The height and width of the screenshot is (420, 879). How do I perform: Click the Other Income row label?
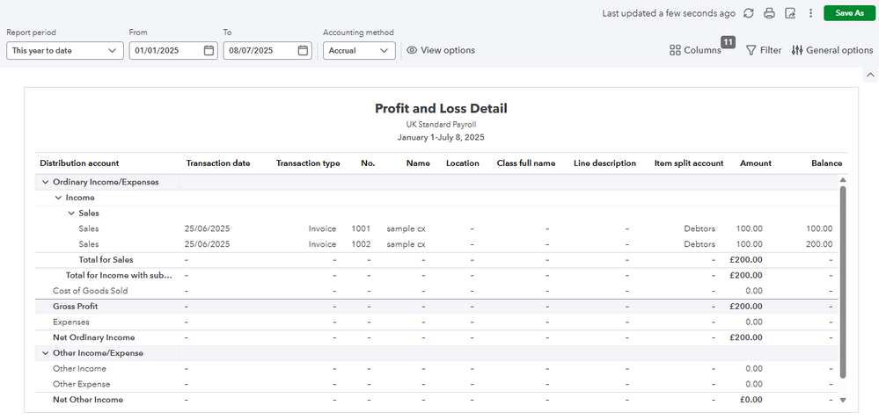click(x=79, y=368)
